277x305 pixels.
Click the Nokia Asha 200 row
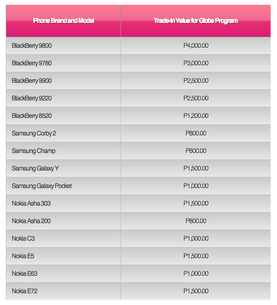point(138,221)
